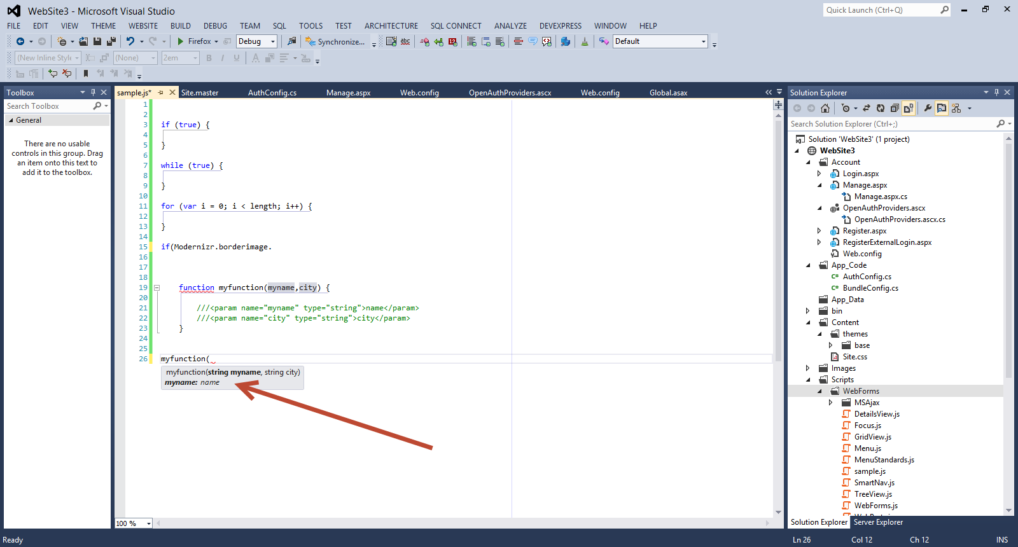This screenshot has width=1018, height=547.
Task: Switch to the Global.asax tab
Action: pyautogui.click(x=668, y=93)
